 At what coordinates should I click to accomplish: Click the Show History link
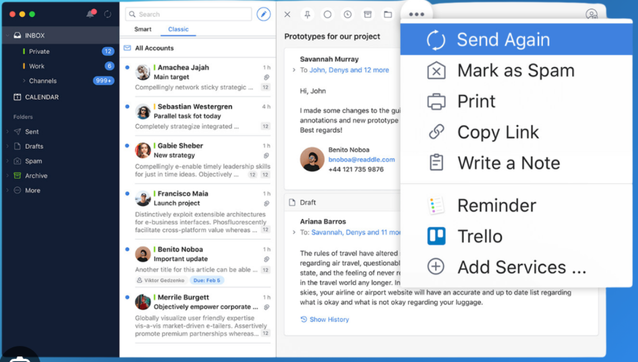[329, 319]
